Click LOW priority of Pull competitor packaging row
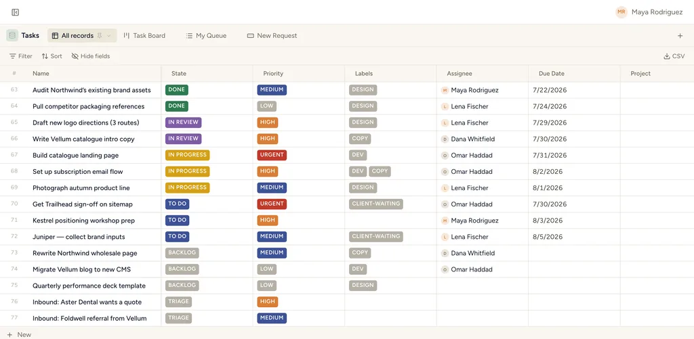Screen dimensions: 694x339 click(x=267, y=106)
